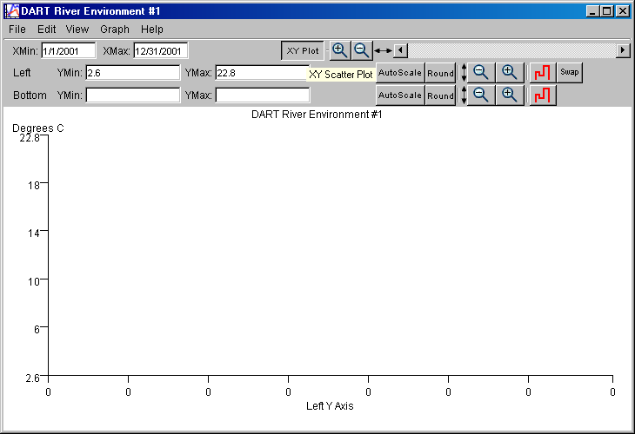This screenshot has width=635, height=434.
Task: Zoom out the Bottom Y axis
Action: [x=481, y=95]
